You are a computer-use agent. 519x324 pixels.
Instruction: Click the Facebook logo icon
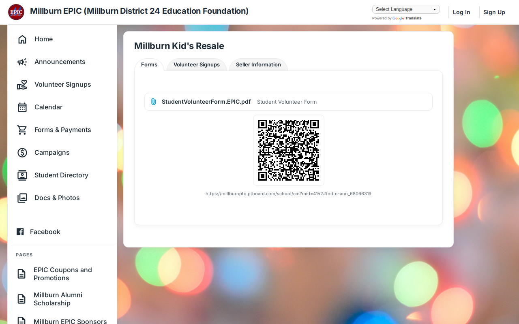point(20,232)
